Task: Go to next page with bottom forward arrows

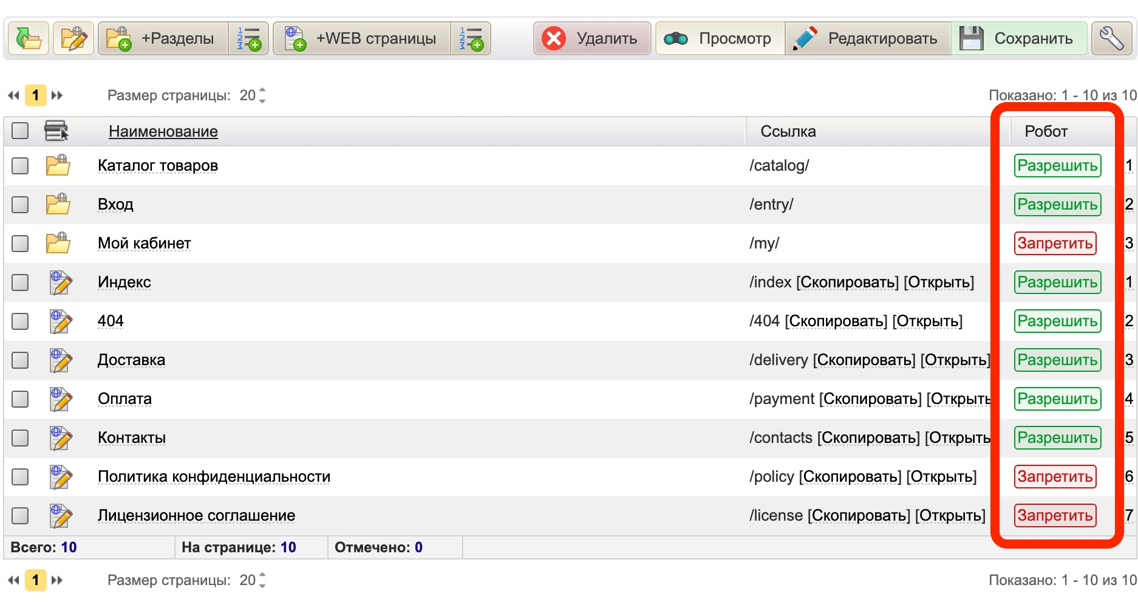Action: (57, 580)
